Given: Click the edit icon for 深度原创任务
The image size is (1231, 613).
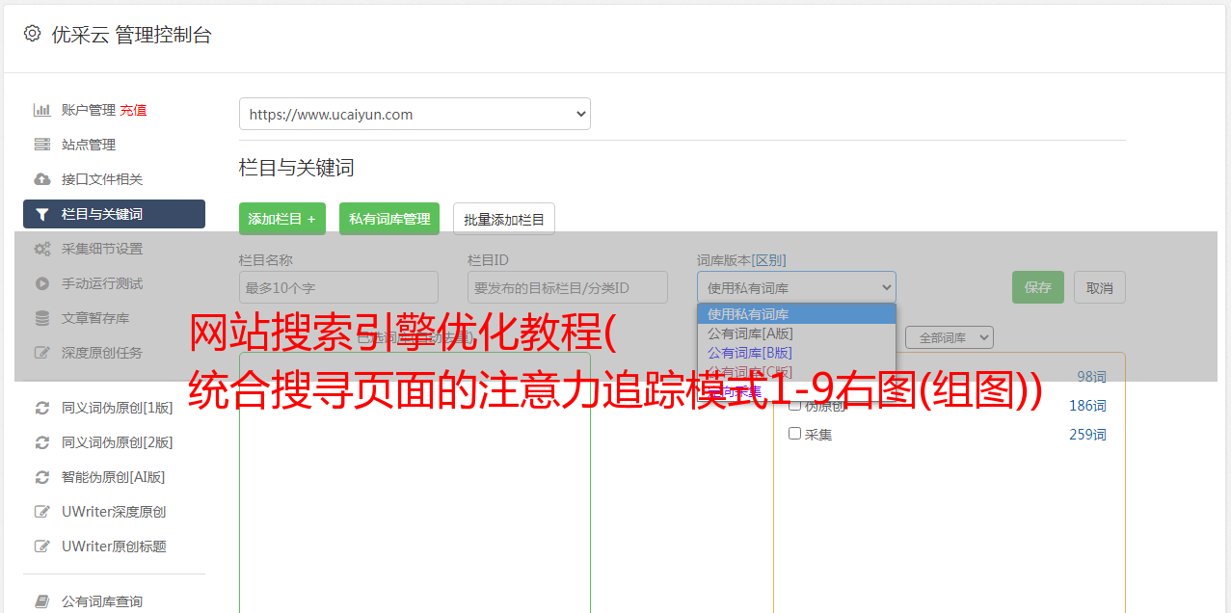Looking at the screenshot, I should click(42, 353).
